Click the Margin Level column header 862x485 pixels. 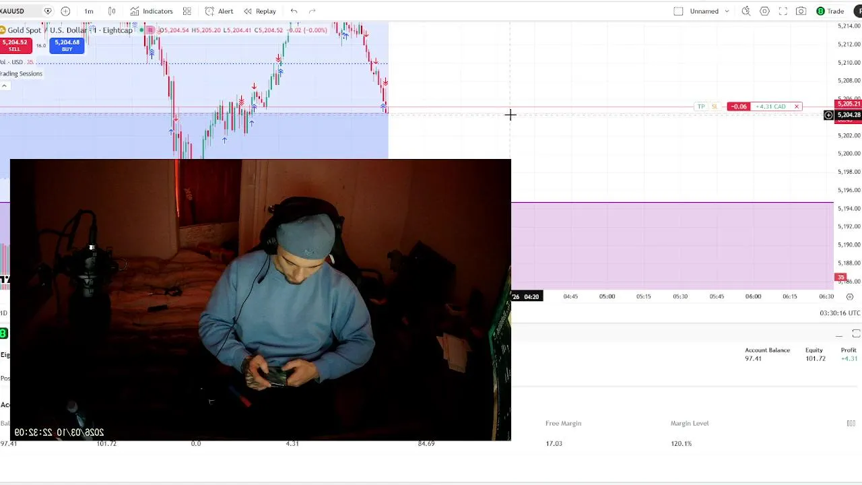tap(690, 423)
